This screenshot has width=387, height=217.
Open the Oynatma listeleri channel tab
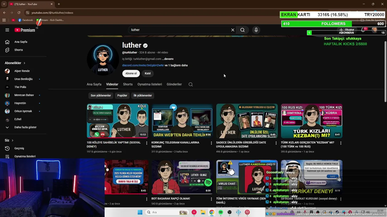pos(150,84)
